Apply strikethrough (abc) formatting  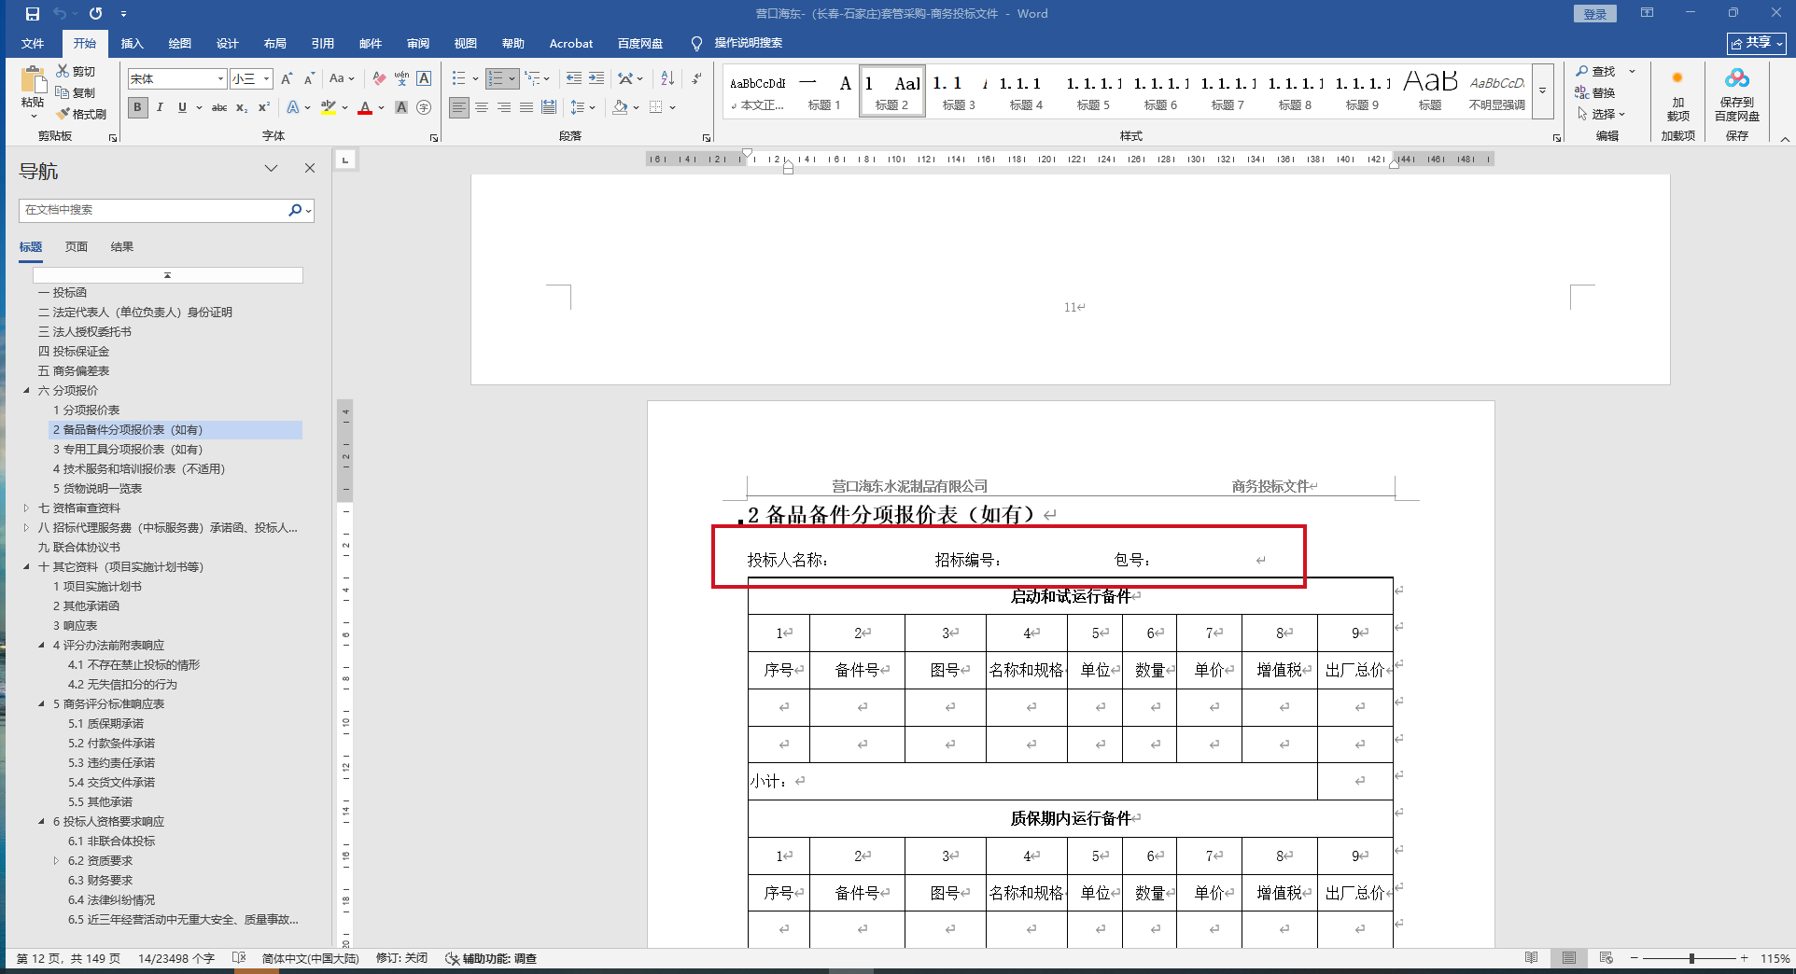click(219, 108)
